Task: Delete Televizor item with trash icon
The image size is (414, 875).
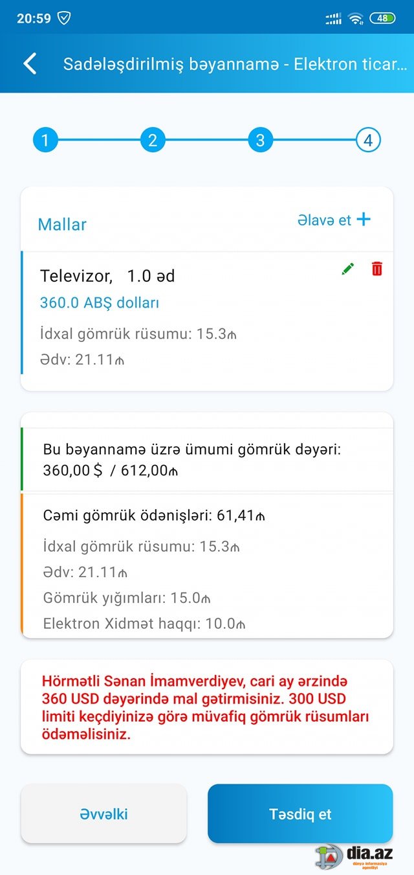Action: pos(376,269)
